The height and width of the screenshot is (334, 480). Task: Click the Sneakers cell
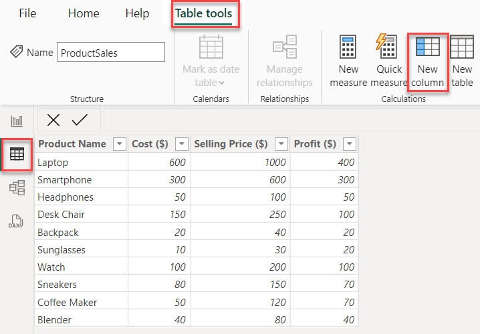[x=82, y=285]
